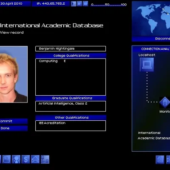This screenshot has height=170, width=170.
Task: Click the 'International Academic Database' page title
Action: (51, 25)
